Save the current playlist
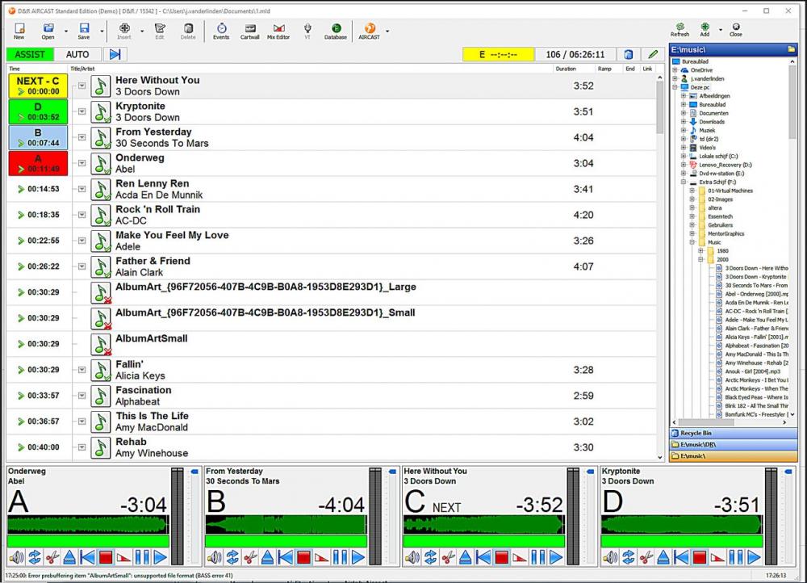This screenshot has width=807, height=583. (x=83, y=31)
